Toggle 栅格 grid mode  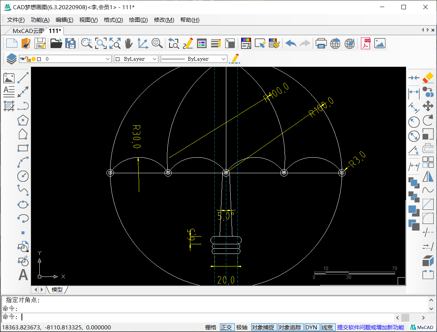tap(211, 327)
